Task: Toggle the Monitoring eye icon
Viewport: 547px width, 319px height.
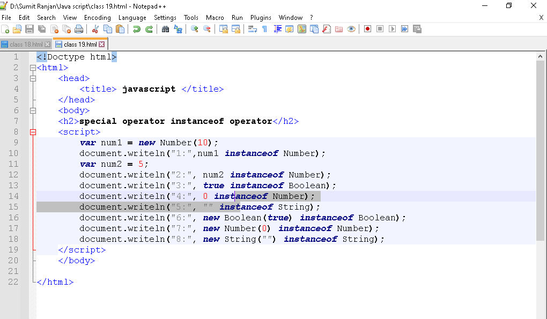Action: [x=351, y=29]
